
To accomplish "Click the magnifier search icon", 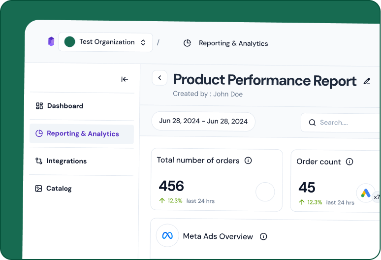I will tap(312, 123).
